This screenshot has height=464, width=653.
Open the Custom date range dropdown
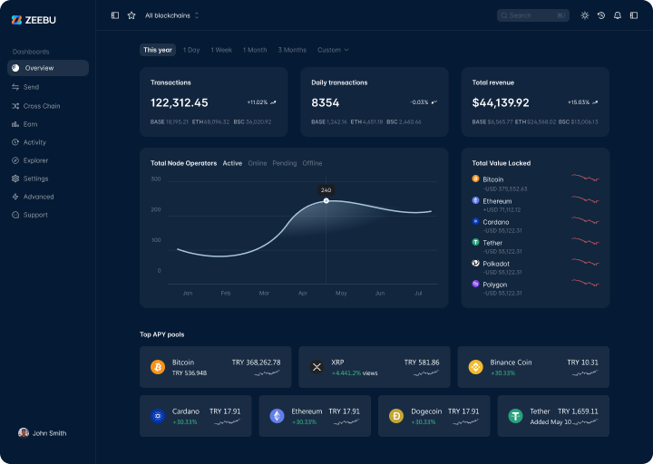pyautogui.click(x=333, y=50)
